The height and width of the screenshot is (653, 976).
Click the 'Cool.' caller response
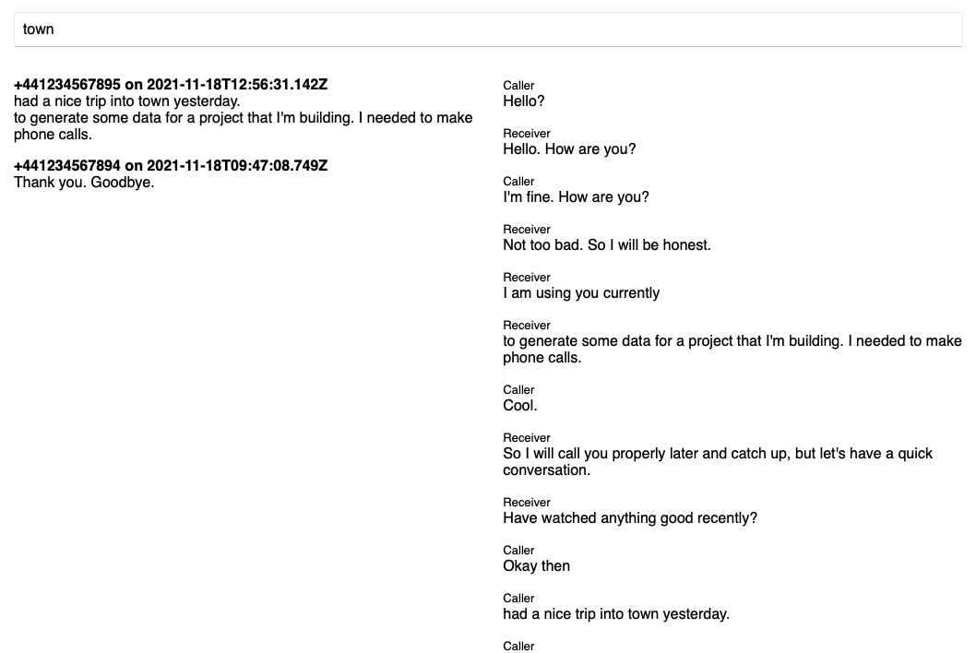click(x=519, y=406)
